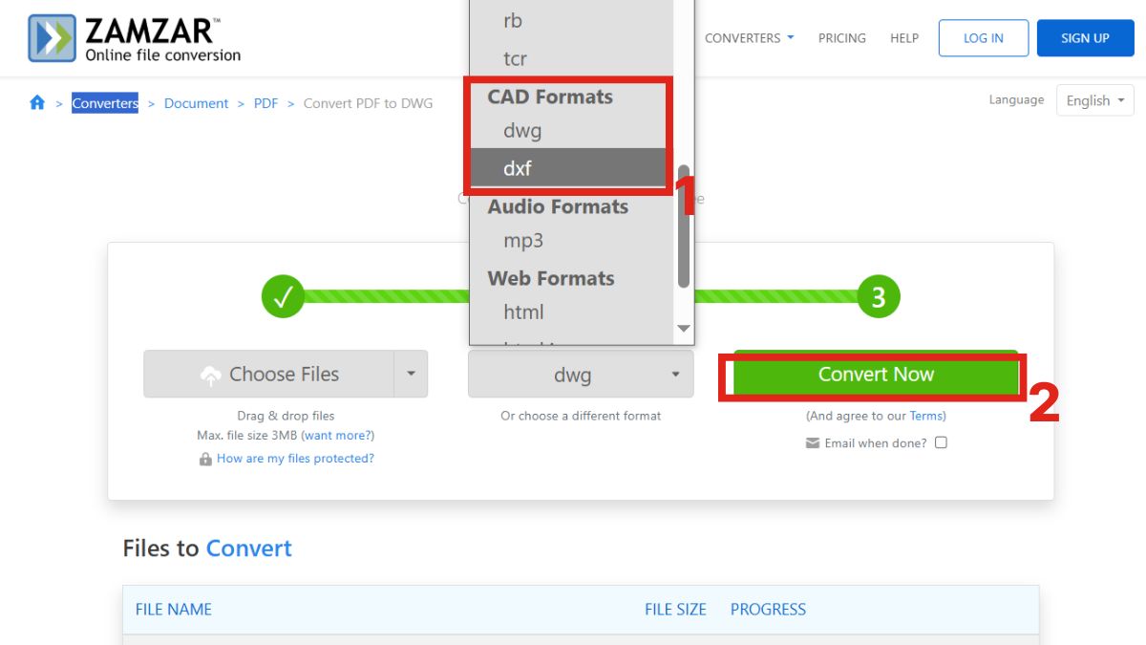Expand the English language dropdown
The height and width of the screenshot is (645, 1146).
coord(1094,100)
